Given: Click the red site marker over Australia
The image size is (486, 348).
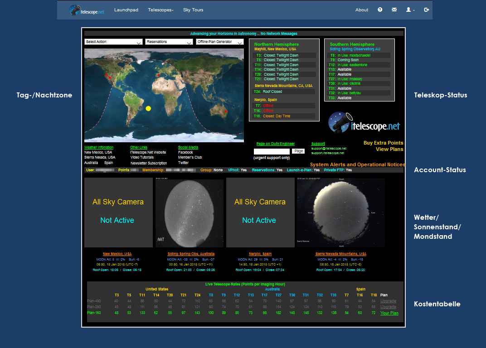Looking at the screenshot, I should 226,111.
